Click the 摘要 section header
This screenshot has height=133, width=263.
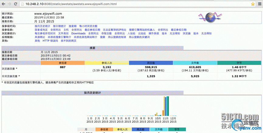[92, 48]
